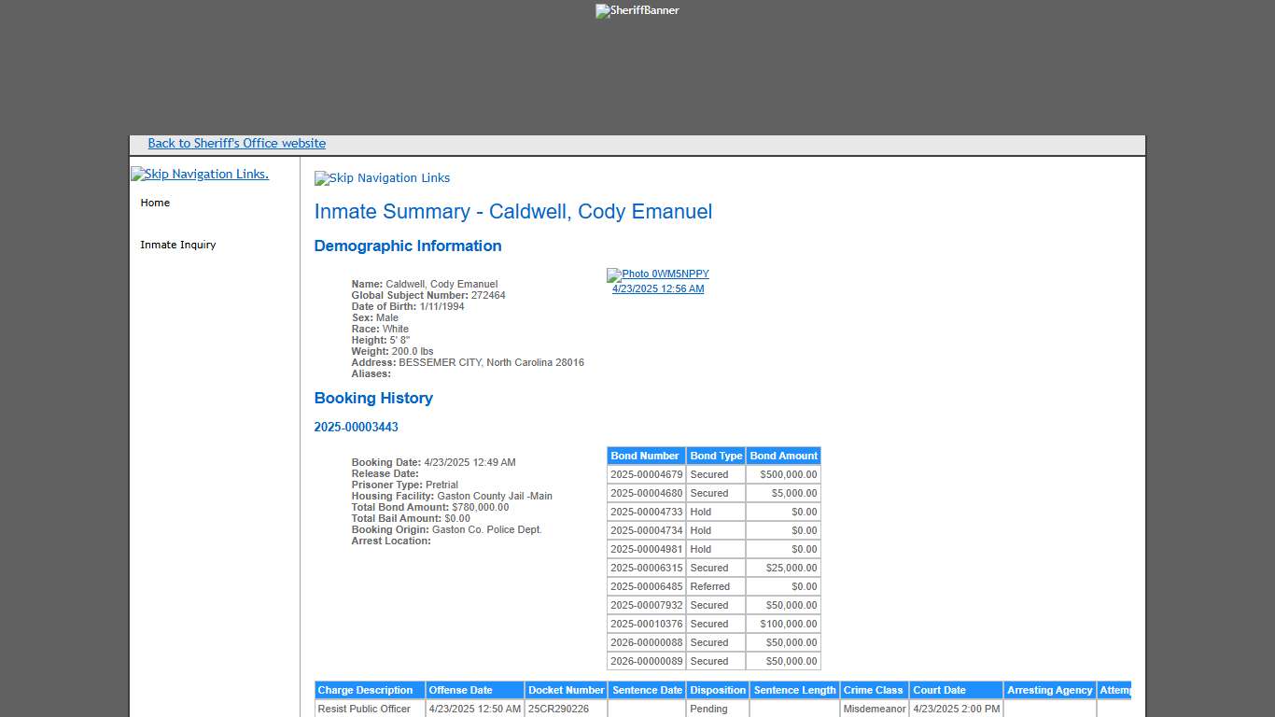
Task: Sort by Bond Amount column header
Action: coord(783,457)
